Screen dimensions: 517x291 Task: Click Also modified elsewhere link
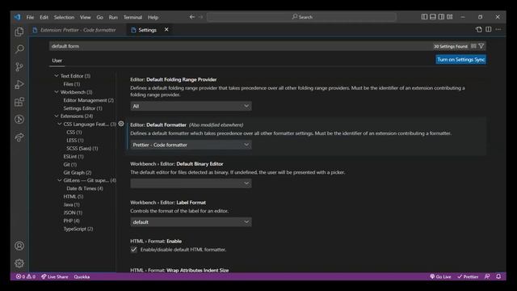coord(216,124)
